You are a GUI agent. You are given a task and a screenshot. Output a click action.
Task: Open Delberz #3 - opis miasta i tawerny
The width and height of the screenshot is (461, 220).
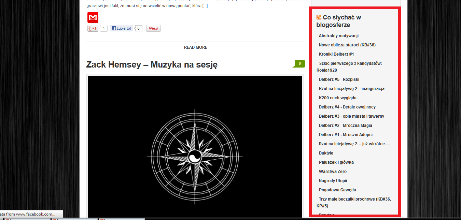(x=351, y=116)
